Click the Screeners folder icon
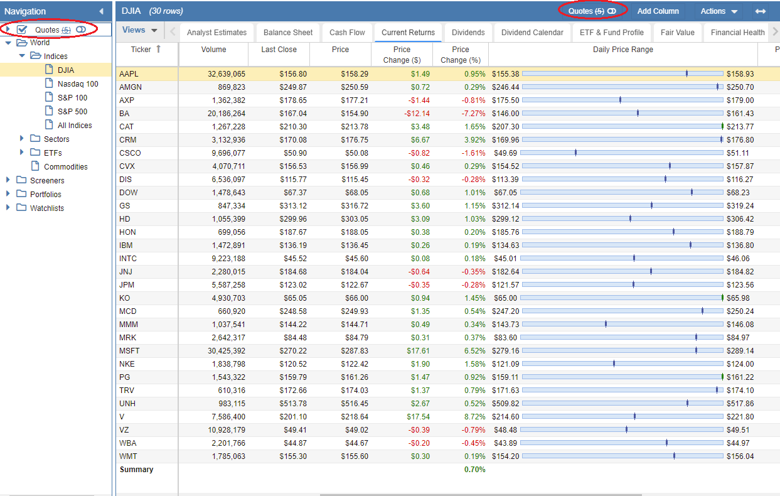The height and width of the screenshot is (496, 780). coord(21,180)
